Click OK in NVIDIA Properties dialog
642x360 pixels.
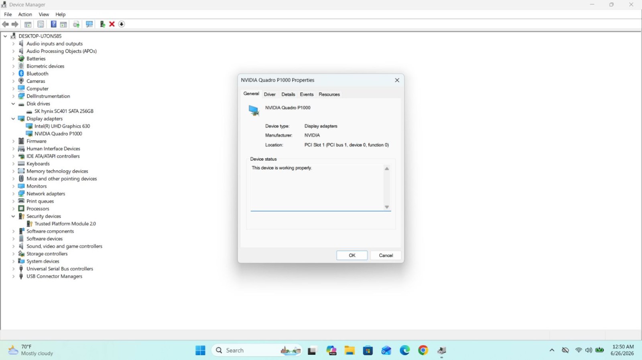352,255
